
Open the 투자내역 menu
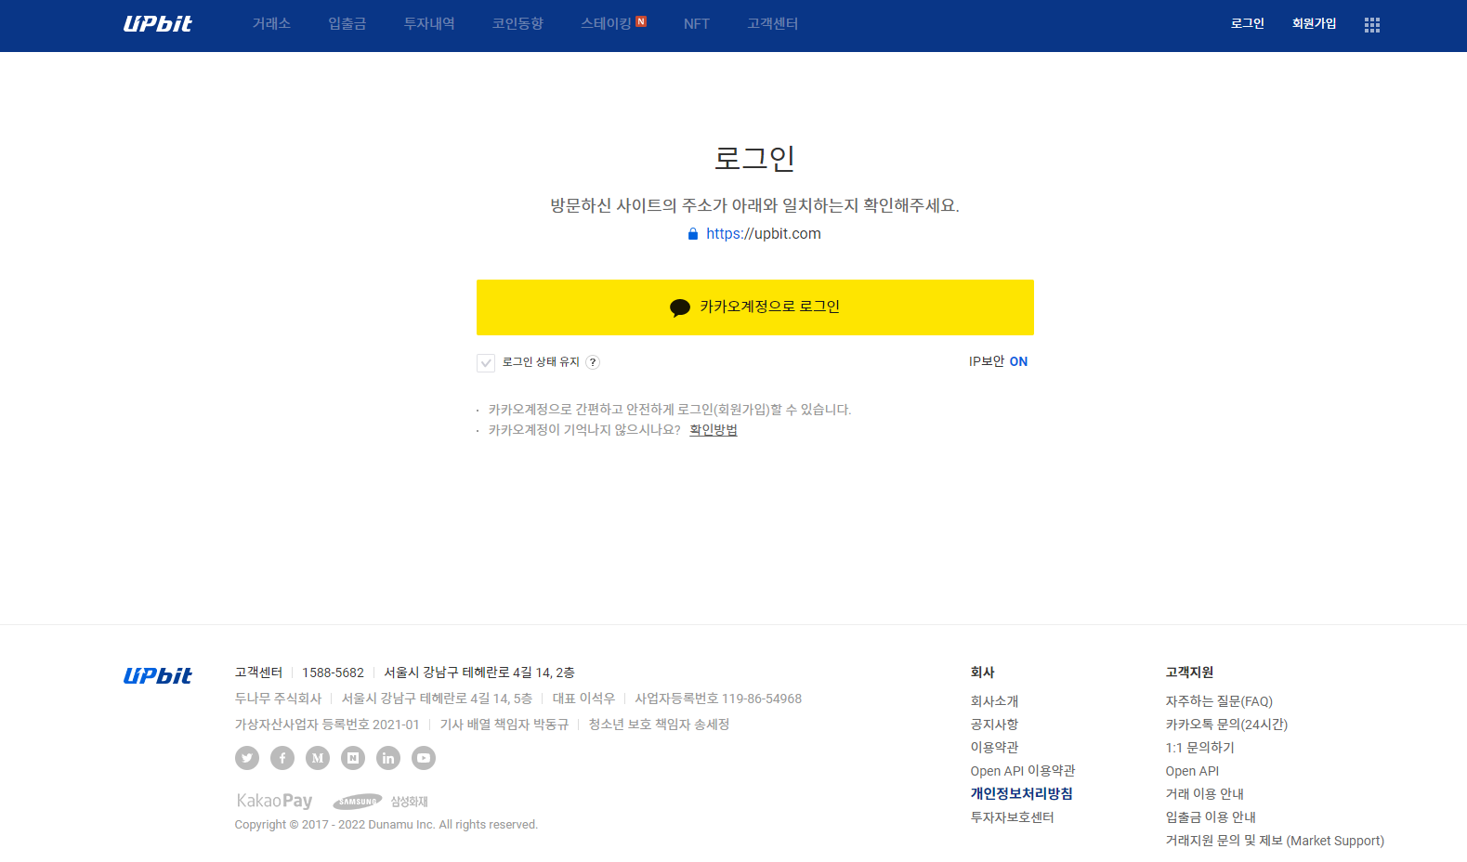coord(429,24)
